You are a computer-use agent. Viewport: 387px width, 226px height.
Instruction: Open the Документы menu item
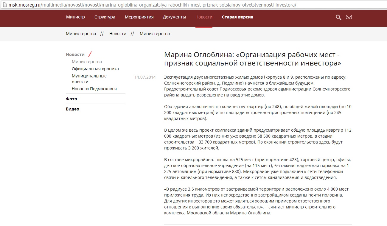coord(174,17)
